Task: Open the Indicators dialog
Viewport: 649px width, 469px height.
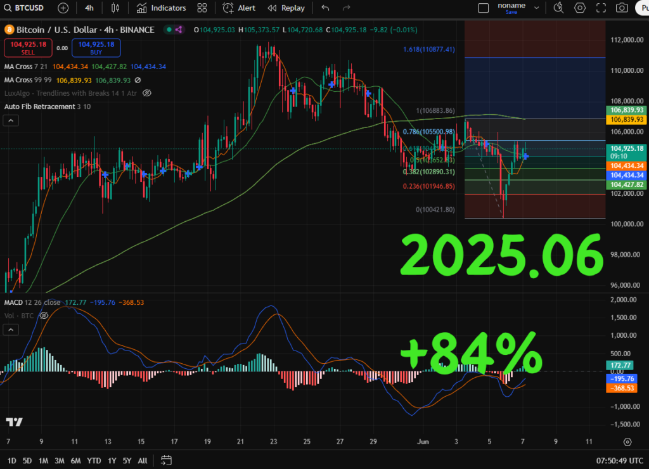Action: pos(162,8)
